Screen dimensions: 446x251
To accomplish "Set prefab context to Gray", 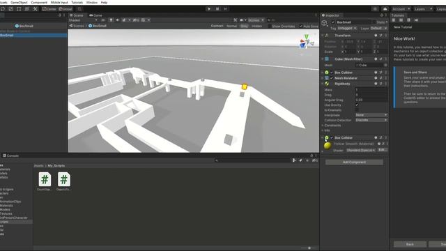I will [x=244, y=26].
